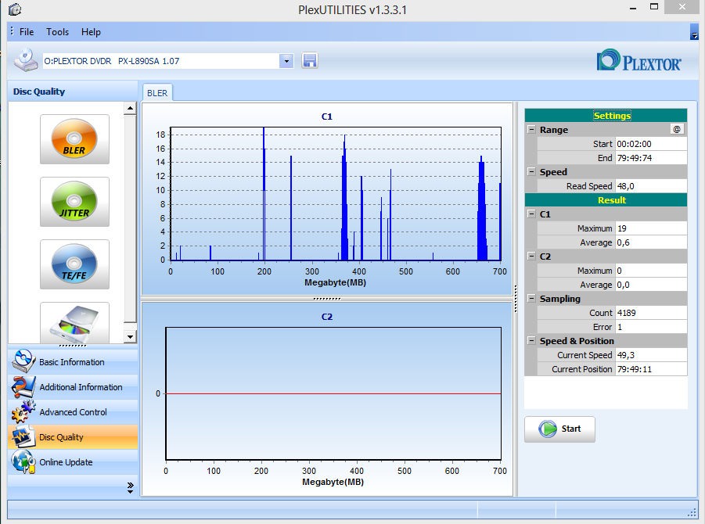
Task: Open Advanced Control section
Action: pos(73,412)
